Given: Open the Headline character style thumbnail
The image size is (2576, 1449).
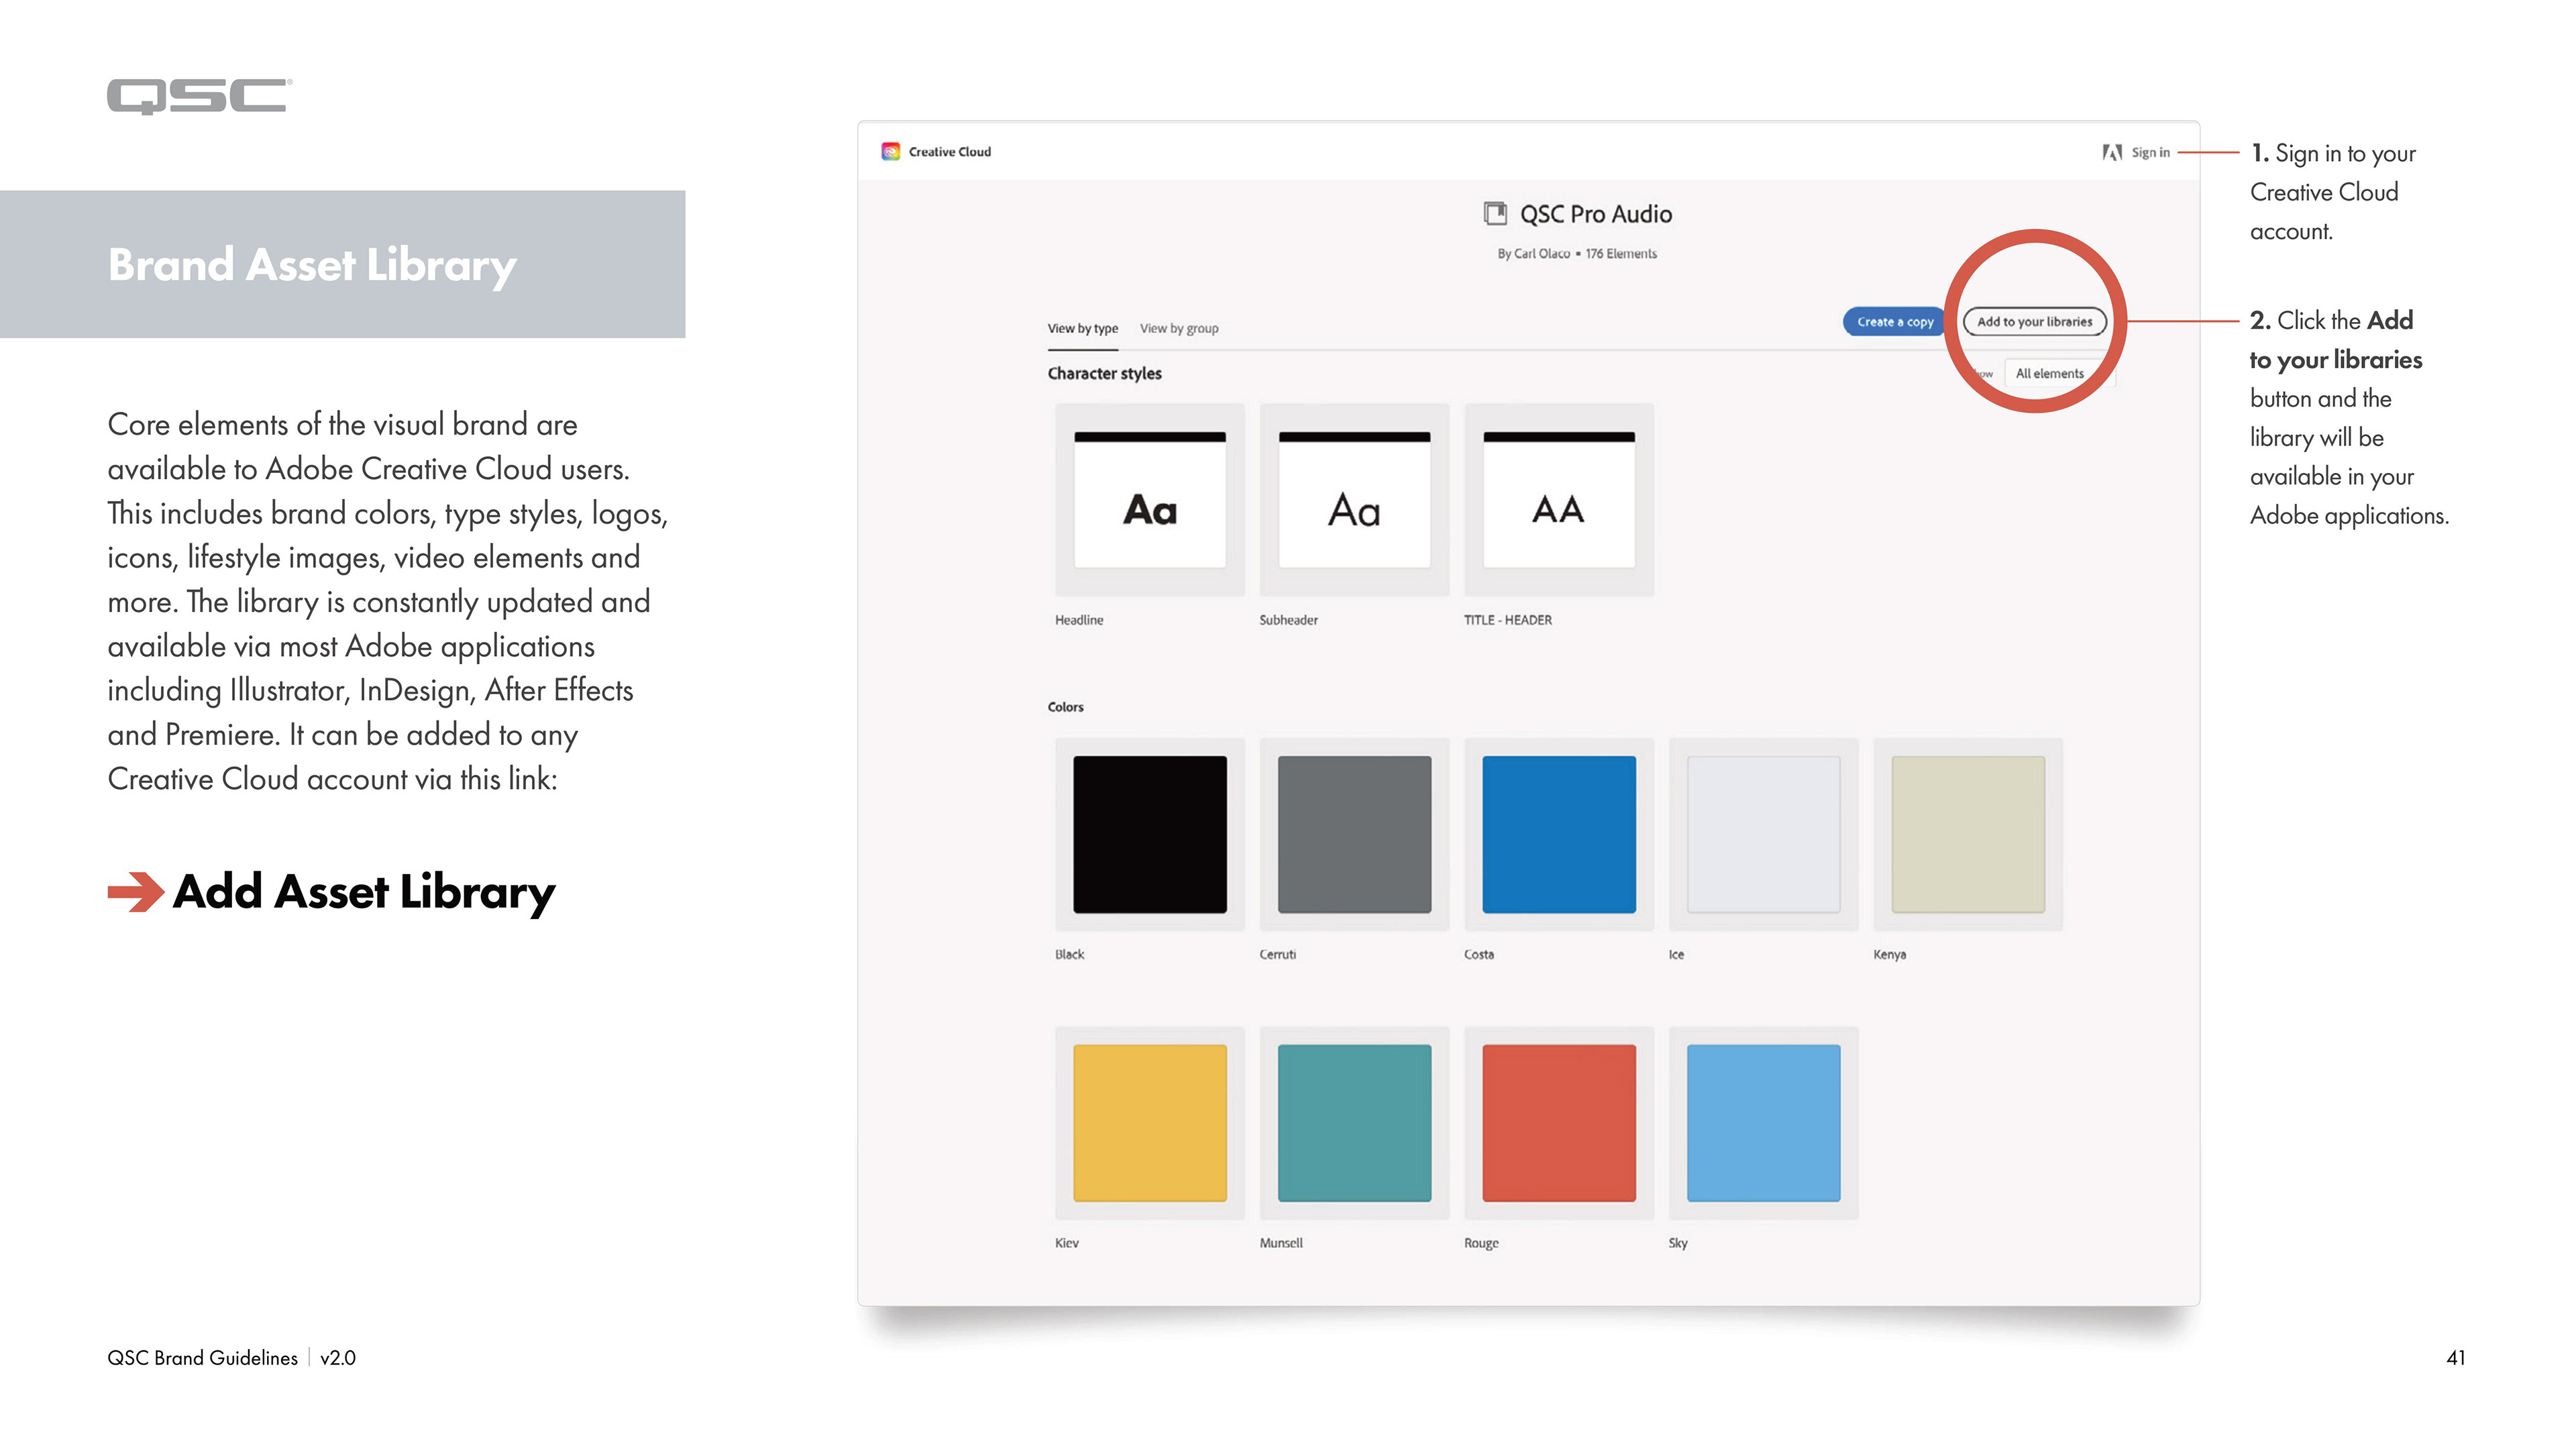Looking at the screenshot, I should pyautogui.click(x=1149, y=501).
